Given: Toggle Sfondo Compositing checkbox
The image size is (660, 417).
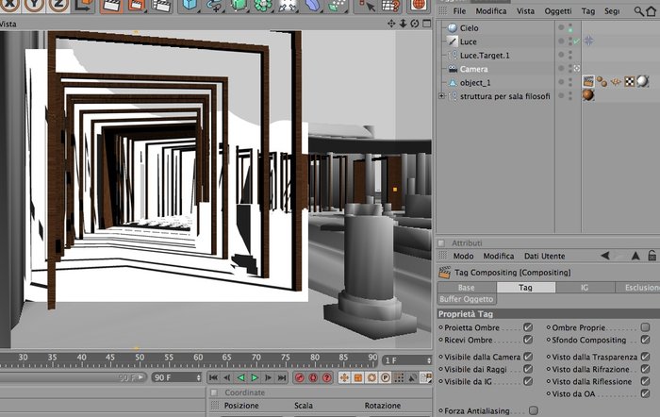Looking at the screenshot, I should click(645, 340).
